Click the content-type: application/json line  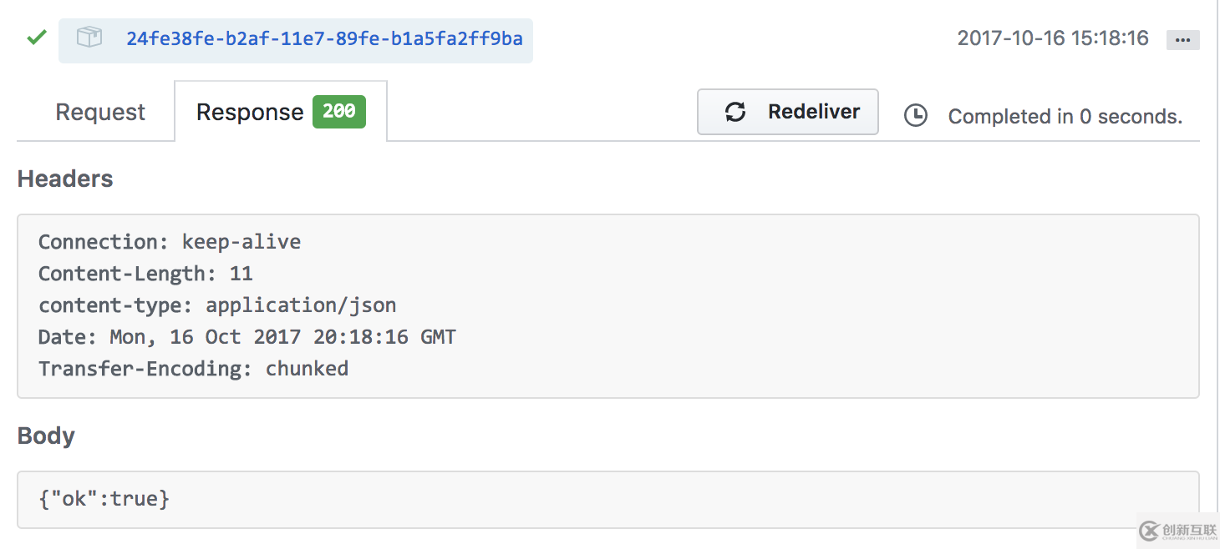click(x=217, y=305)
